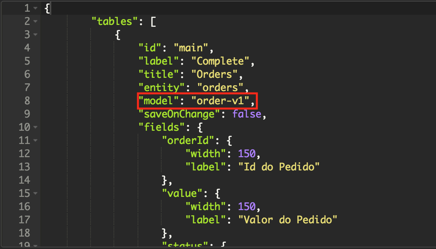The height and width of the screenshot is (249, 436).
Task: Click line number 5 in the gutter
Action: click(27, 61)
